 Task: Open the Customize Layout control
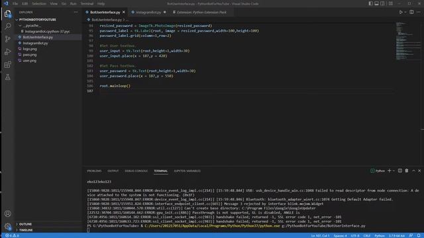coord(391,3)
